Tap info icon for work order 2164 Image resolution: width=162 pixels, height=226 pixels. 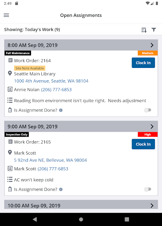61,110
